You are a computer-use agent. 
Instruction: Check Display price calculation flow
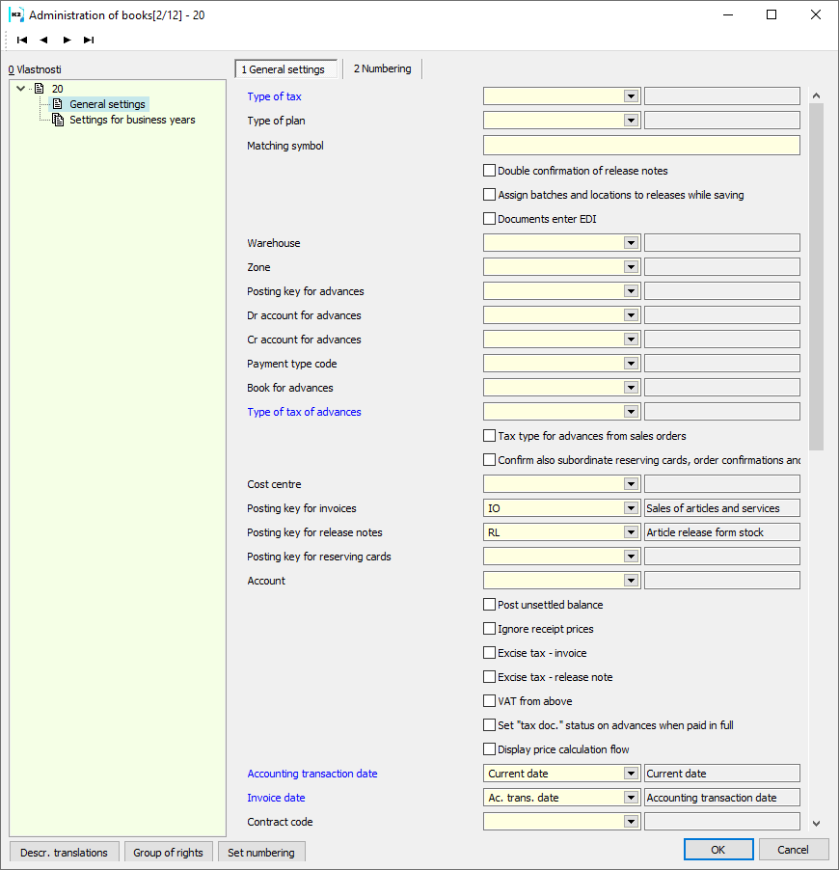490,749
